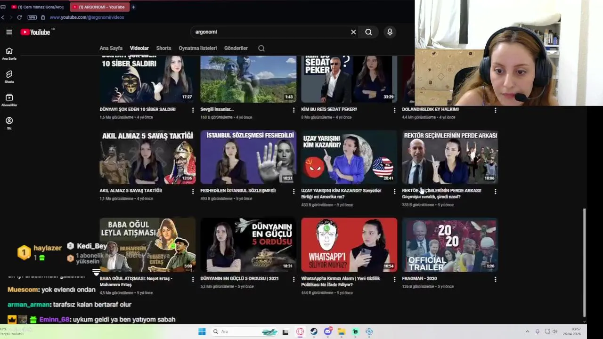Switch to the Shorts channel tab
This screenshot has width=603, height=339.
(163, 48)
